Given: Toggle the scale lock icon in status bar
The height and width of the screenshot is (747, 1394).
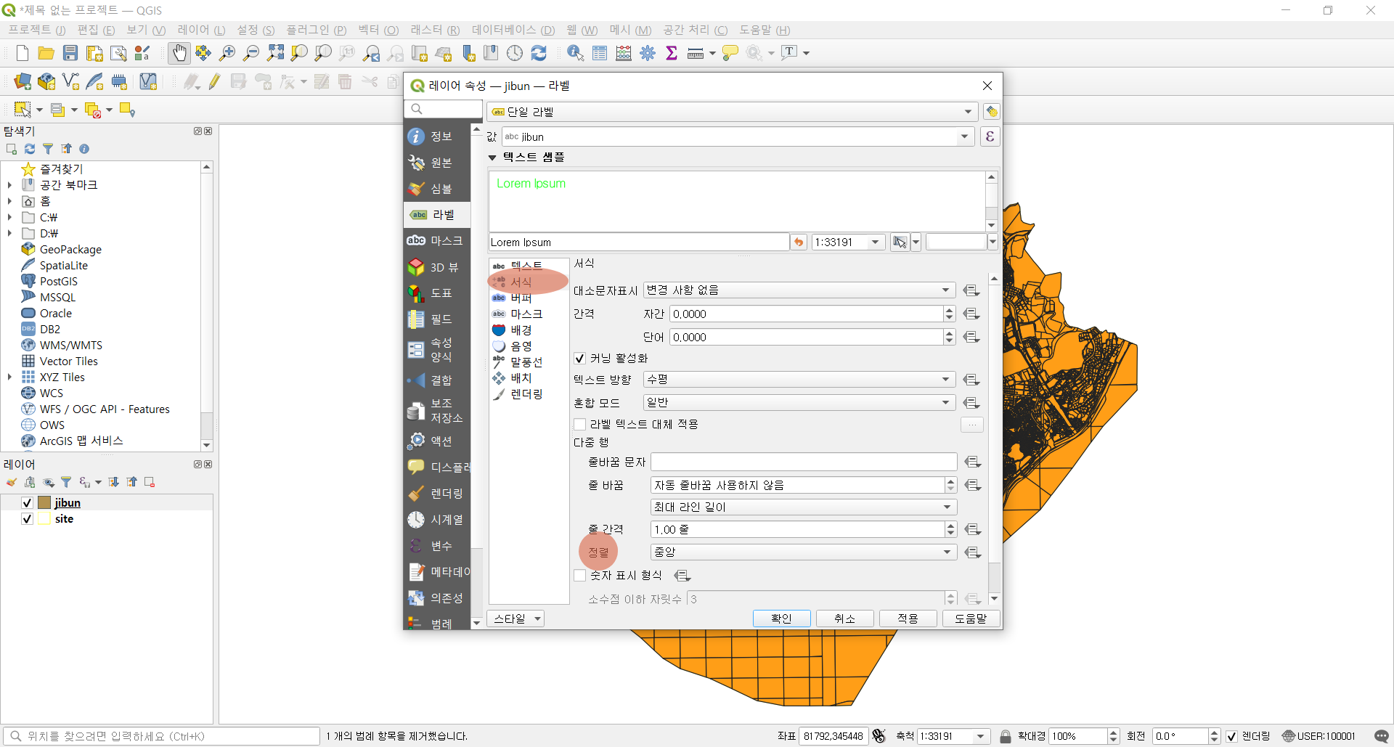Looking at the screenshot, I should tap(1006, 736).
